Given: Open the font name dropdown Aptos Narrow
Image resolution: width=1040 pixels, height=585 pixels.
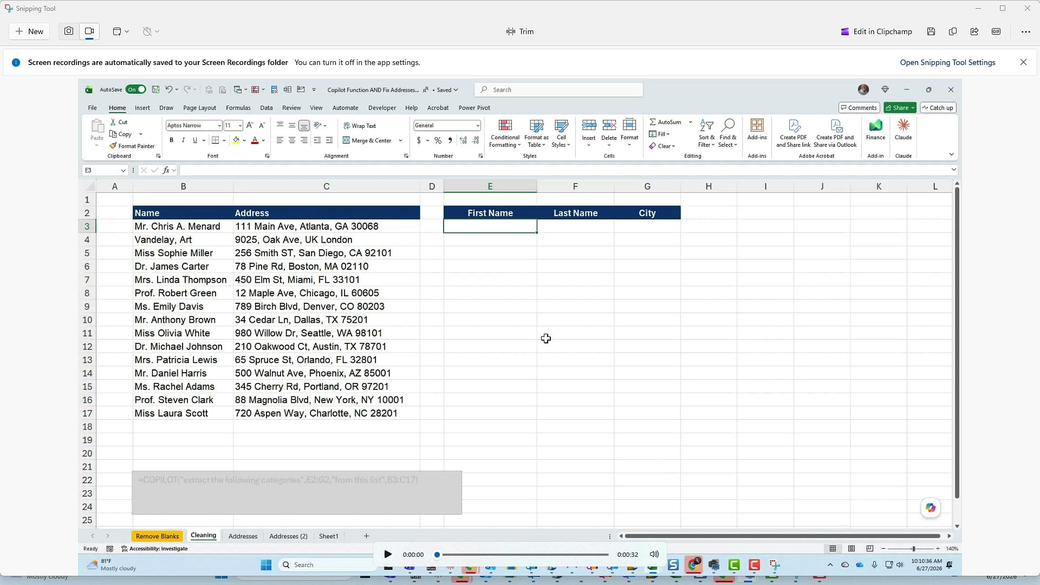Looking at the screenshot, I should point(219,126).
